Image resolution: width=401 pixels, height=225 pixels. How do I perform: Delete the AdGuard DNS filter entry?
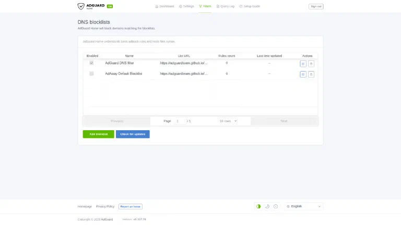click(311, 64)
